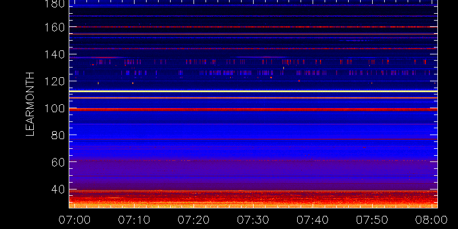Click the 60 frequency axis label

coord(58,163)
